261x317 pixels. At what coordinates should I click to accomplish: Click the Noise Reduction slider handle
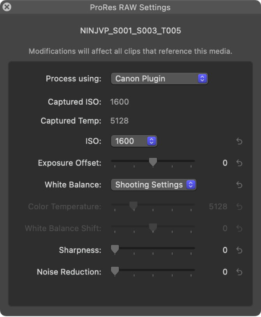[x=115, y=271]
